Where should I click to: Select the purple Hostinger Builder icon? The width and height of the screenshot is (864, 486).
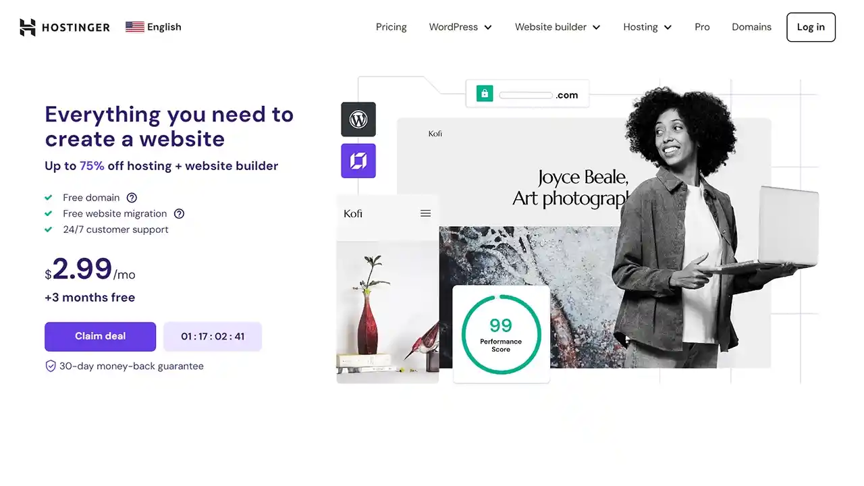click(x=358, y=161)
